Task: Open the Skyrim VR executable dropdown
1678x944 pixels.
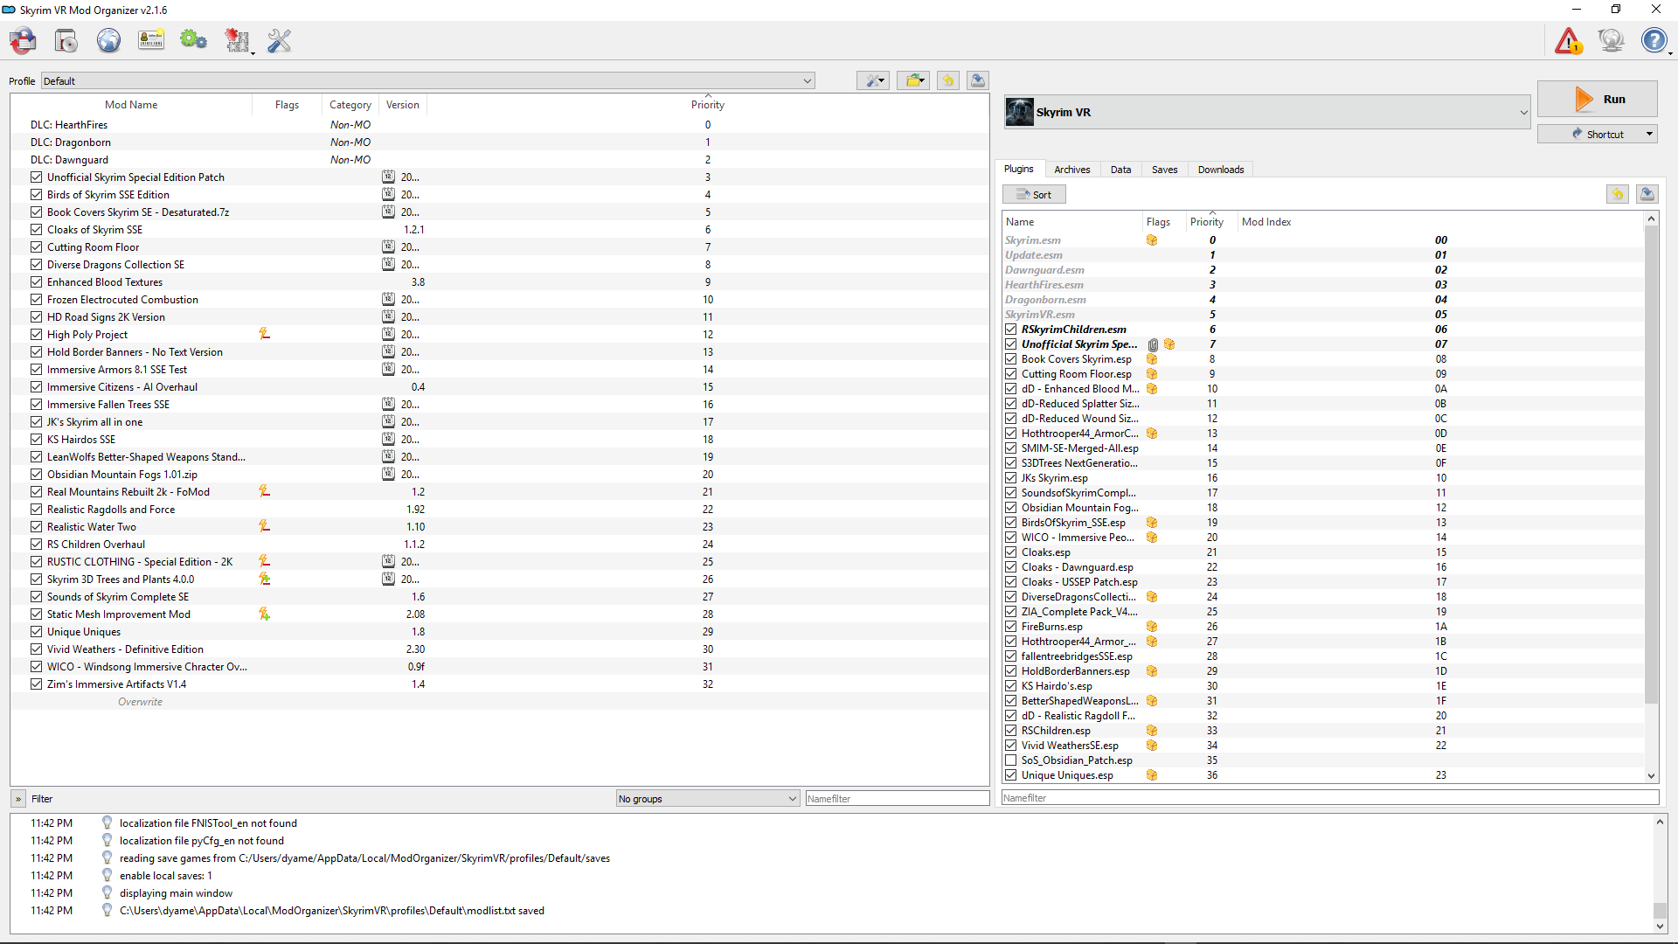Action: click(x=1267, y=112)
